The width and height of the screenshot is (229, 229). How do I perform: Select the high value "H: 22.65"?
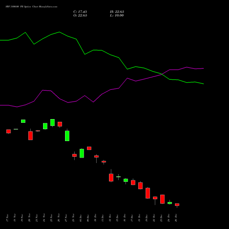point(117,12)
